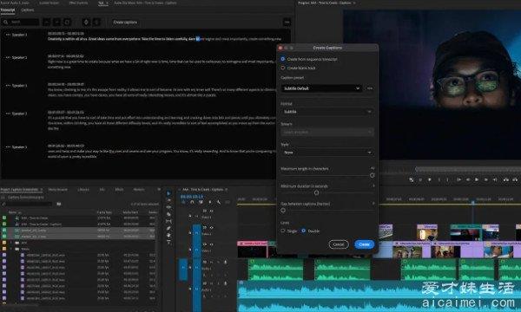Click the Play button in Program monitor
This screenshot has height=312, width=521.
click(x=477, y=179)
